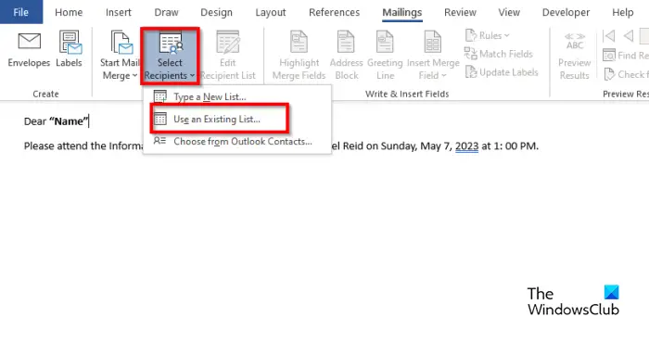This screenshot has height=342, width=649.
Task: Click the Match Fields button
Action: coord(499,54)
